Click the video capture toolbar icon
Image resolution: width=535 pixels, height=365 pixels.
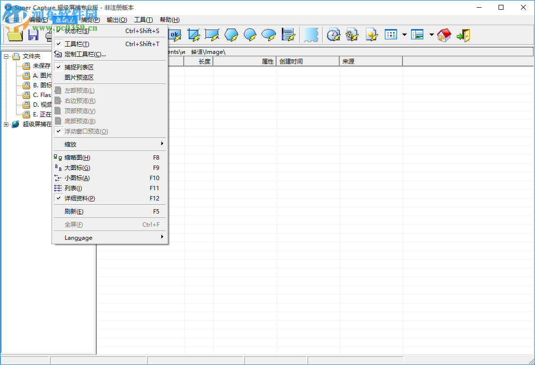tap(352, 34)
